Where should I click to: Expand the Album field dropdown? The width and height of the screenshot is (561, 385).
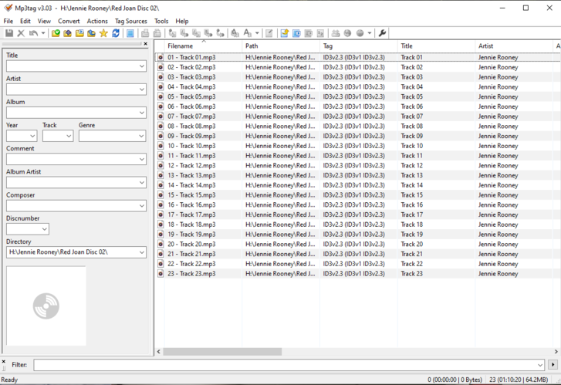point(142,113)
